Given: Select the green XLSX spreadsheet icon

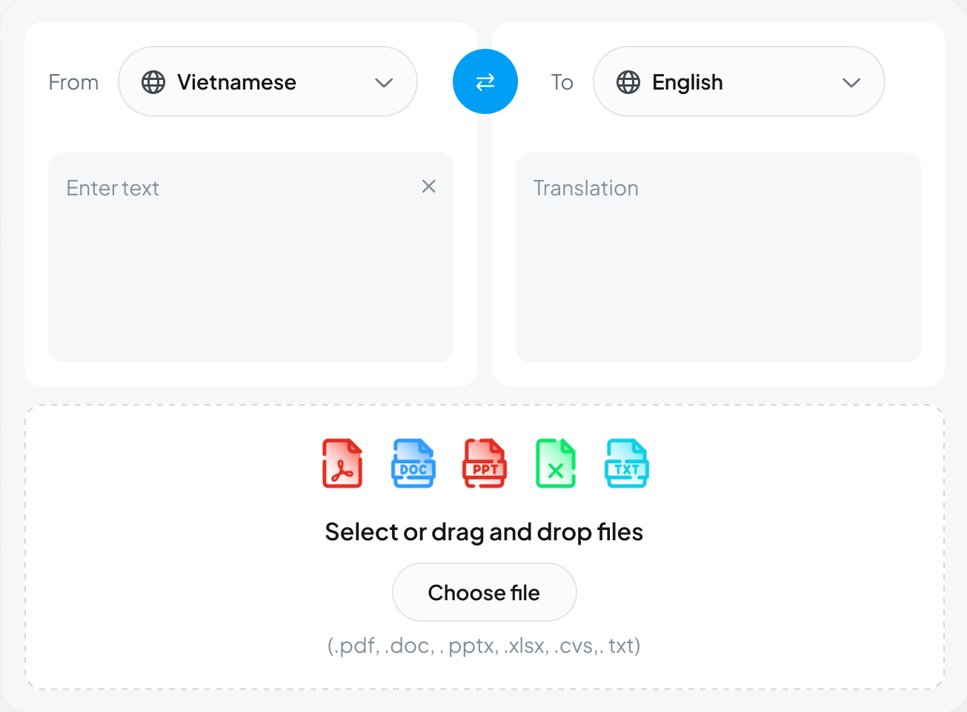Looking at the screenshot, I should pos(556,463).
